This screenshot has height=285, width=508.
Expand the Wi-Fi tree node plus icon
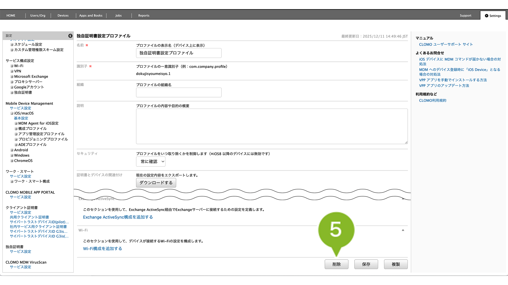(x=12, y=66)
